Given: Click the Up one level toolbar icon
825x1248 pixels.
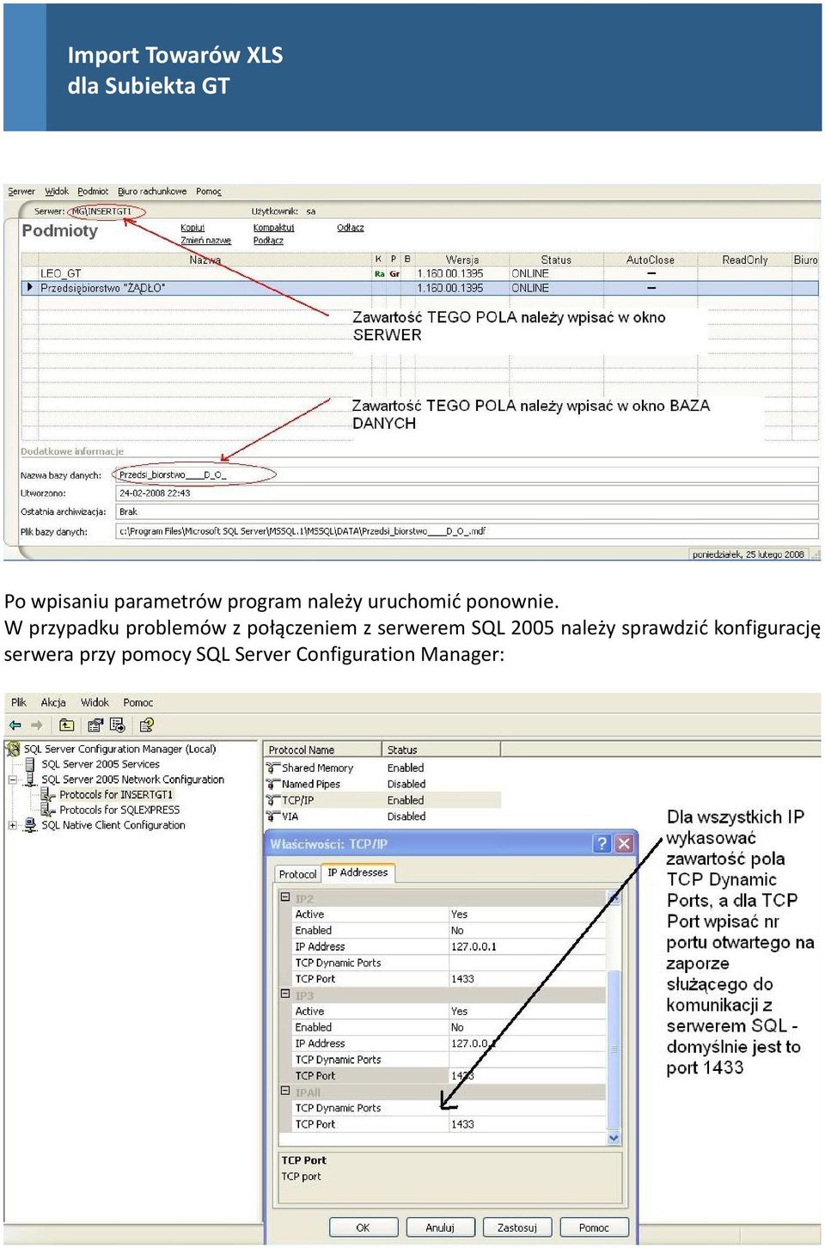Looking at the screenshot, I should point(67,725).
